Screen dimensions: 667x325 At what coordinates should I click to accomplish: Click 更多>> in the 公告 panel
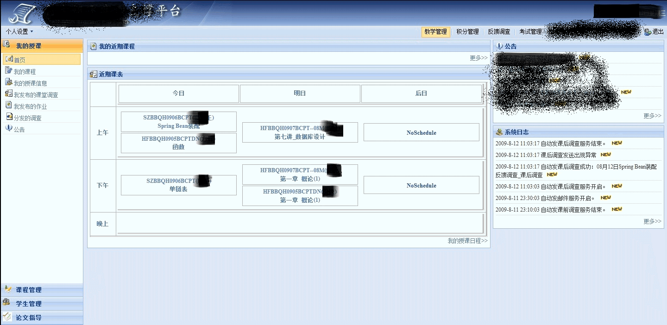[x=652, y=116]
